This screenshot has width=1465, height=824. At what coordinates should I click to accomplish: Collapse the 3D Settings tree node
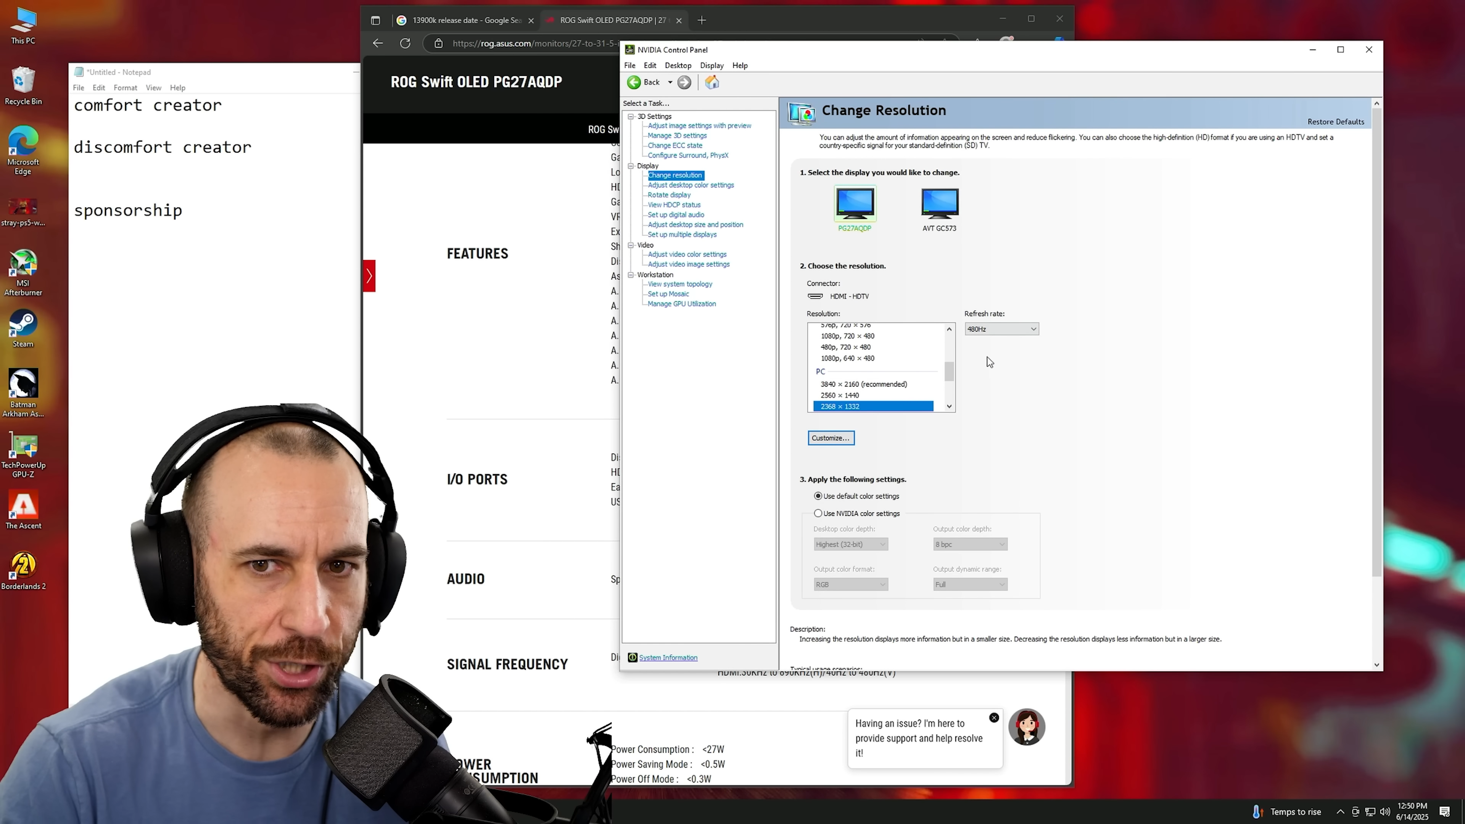(631, 117)
